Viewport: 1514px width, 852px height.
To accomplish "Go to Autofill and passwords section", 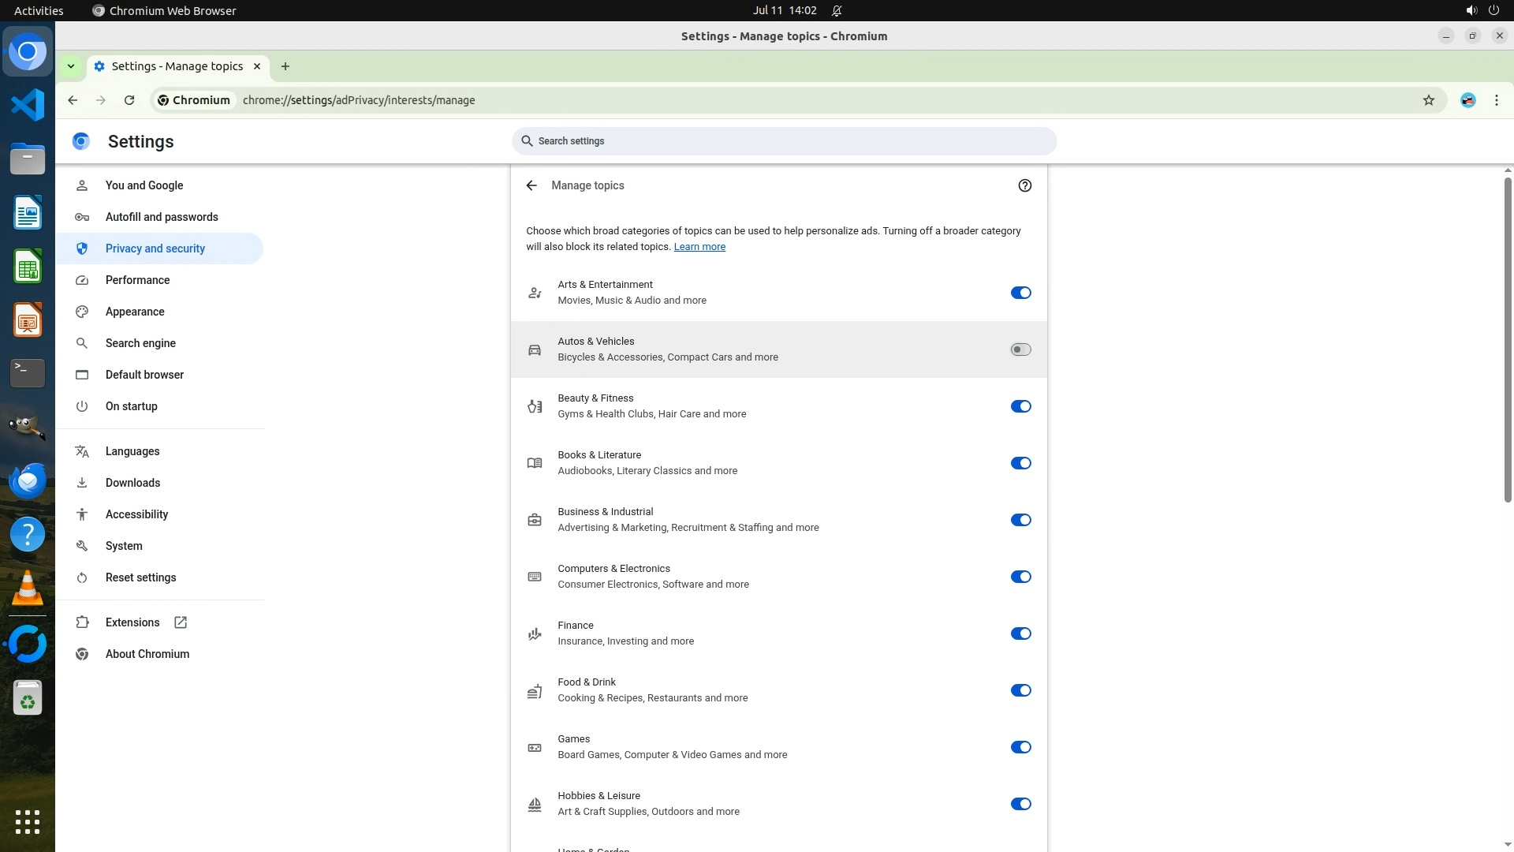I will (162, 217).
